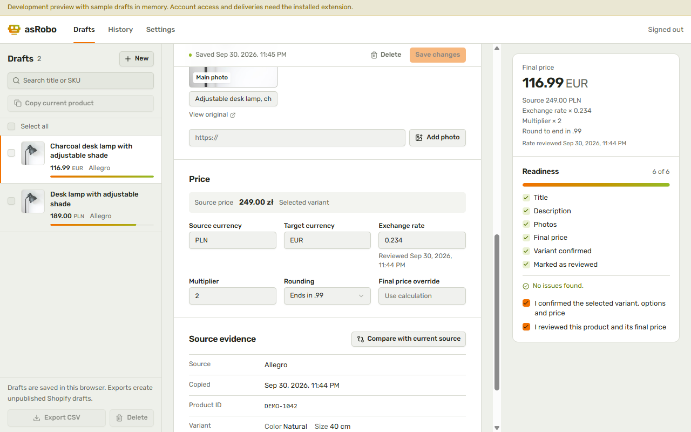
Task: Click the Search title or SKU field
Action: (80, 80)
